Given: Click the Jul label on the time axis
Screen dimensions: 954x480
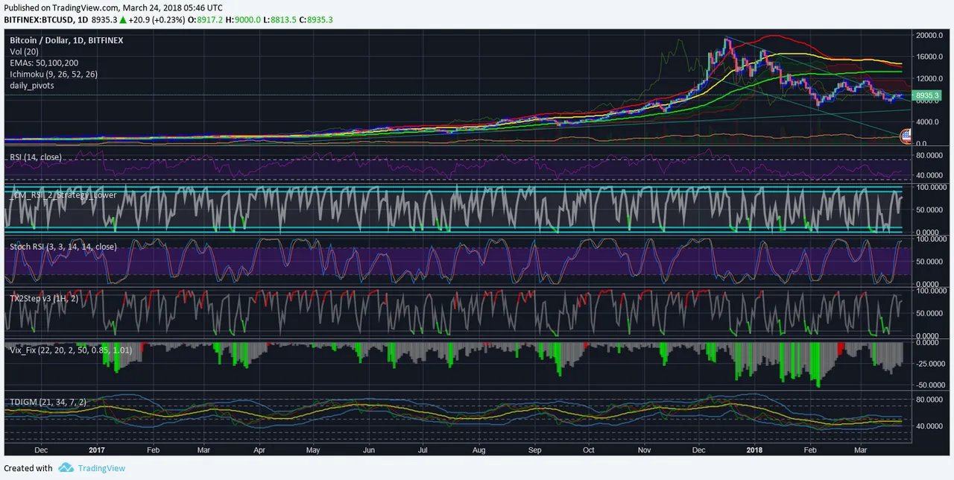Looking at the screenshot, I should 423,450.
